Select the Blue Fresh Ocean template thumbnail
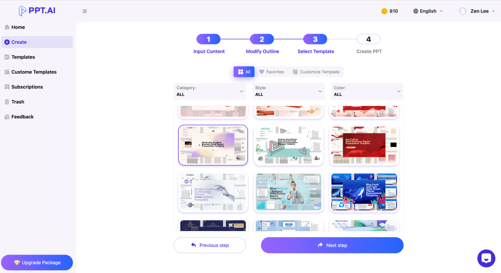The width and height of the screenshot is (501, 273). pyautogui.click(x=364, y=192)
